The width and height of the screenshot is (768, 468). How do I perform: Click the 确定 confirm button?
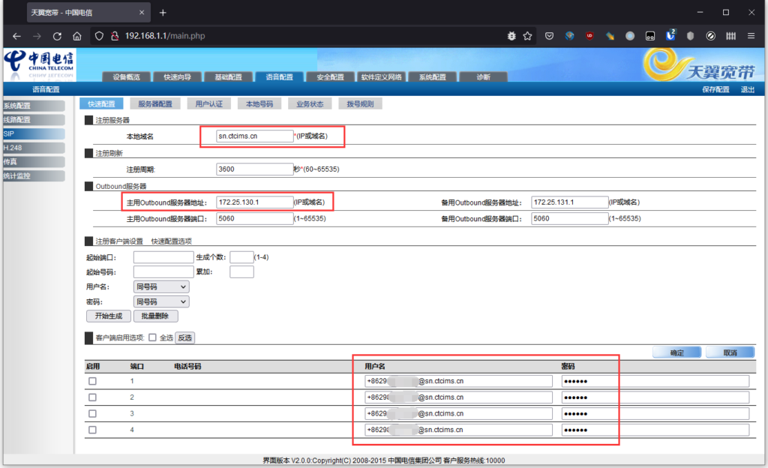677,352
